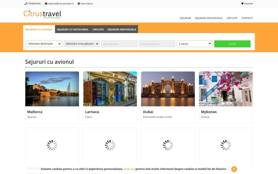Viewport: 278px width, 174px height.
Task: Open the SEJURURI INDIVIDUALE top menu item
Action: [208, 18]
